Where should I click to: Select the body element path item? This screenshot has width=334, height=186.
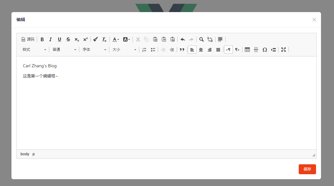coord(25,154)
